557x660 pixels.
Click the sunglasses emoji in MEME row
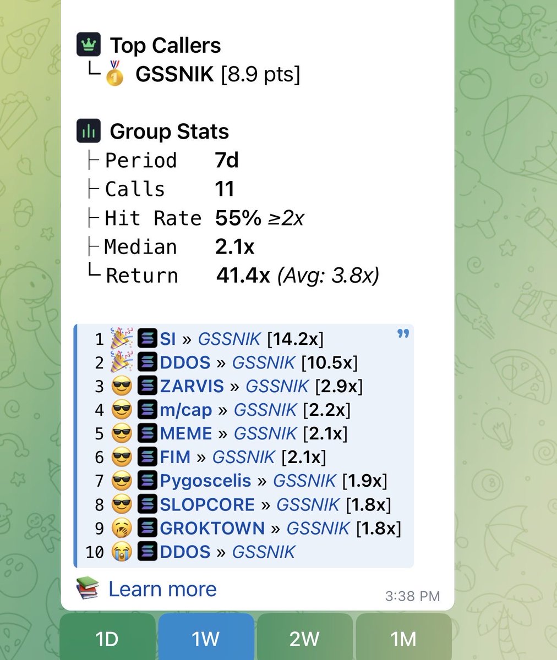coord(122,433)
